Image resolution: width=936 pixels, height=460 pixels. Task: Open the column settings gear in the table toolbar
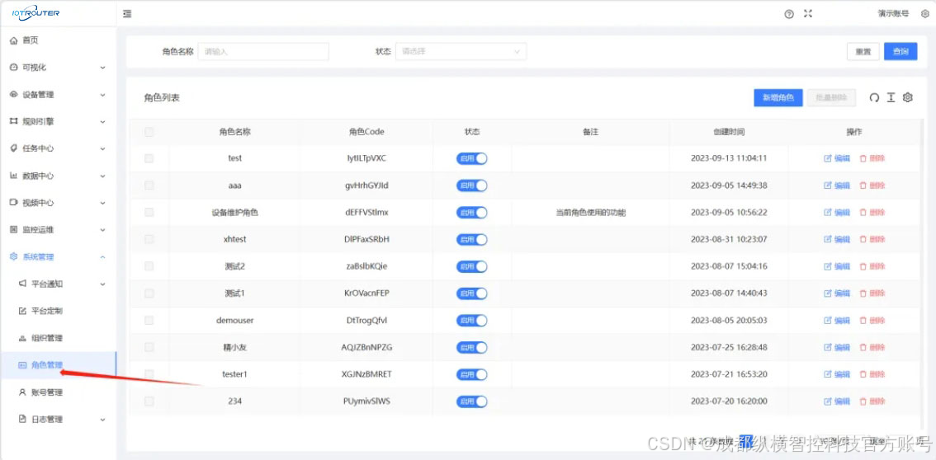907,97
